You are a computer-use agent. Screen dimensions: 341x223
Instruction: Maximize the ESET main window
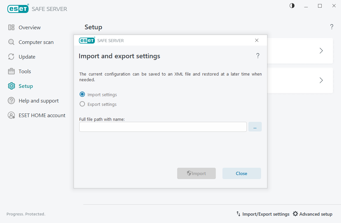320,6
